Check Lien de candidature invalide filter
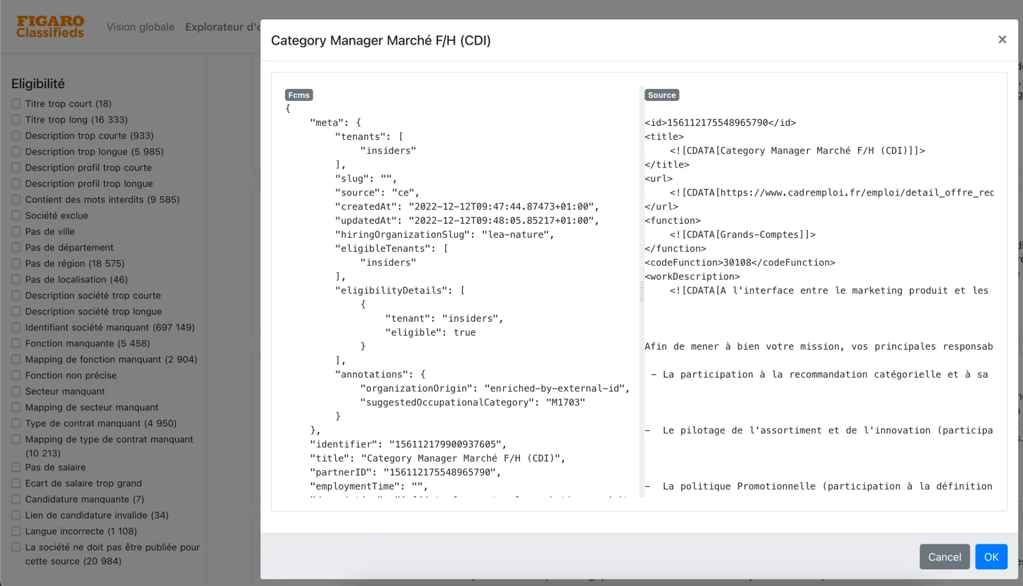 point(16,515)
